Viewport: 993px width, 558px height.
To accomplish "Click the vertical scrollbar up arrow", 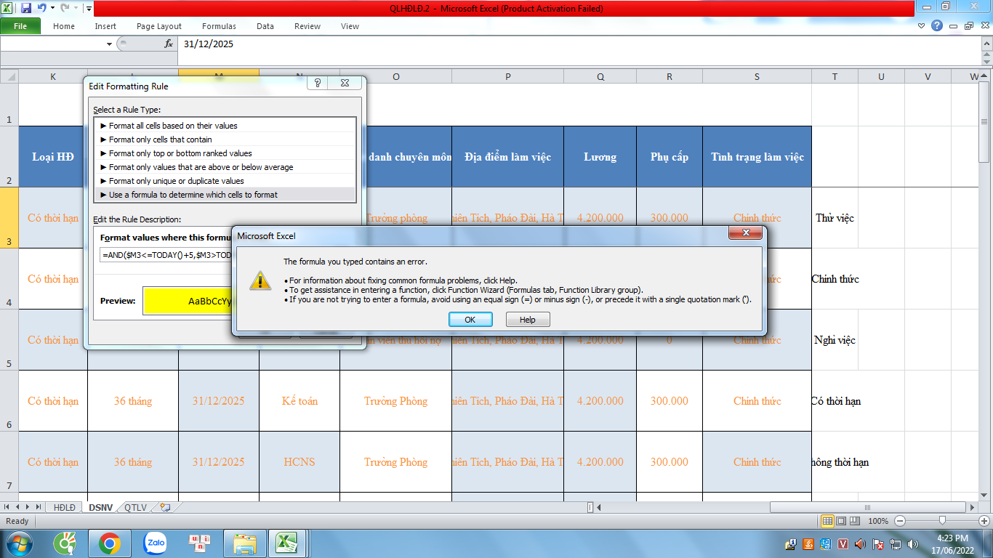I will tap(986, 75).
